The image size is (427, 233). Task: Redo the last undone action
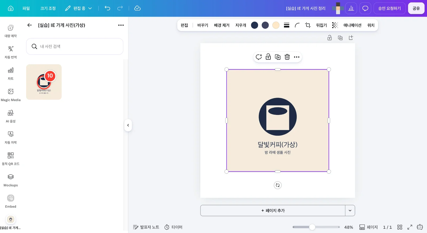(120, 8)
